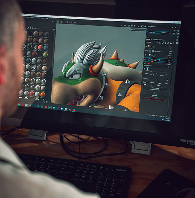Toggle the rough channel under Material
195x198 pixels.
point(159,83)
